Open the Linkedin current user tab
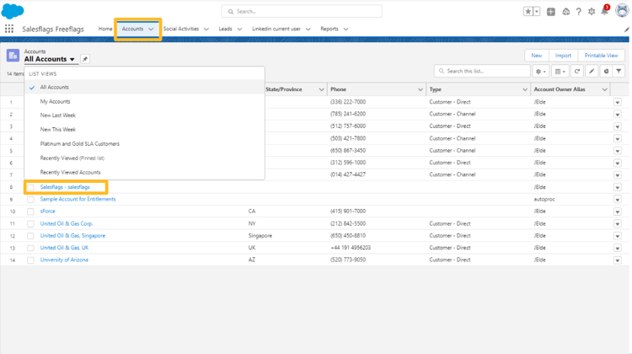Viewport: 632px width, 354px height. [276, 29]
